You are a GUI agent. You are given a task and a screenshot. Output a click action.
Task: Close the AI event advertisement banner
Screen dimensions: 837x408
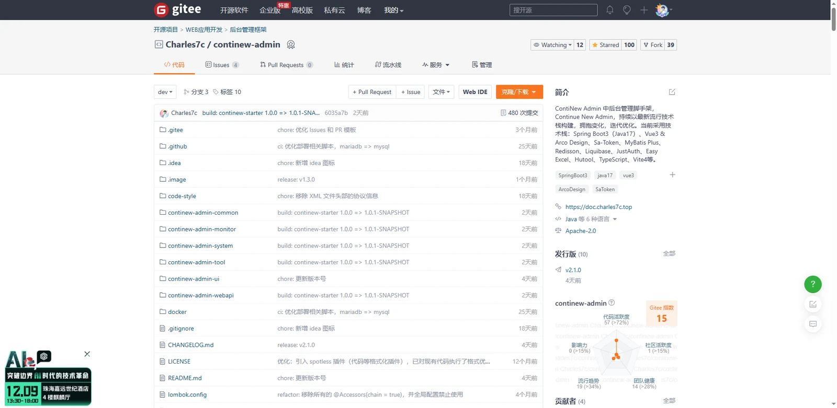(87, 354)
